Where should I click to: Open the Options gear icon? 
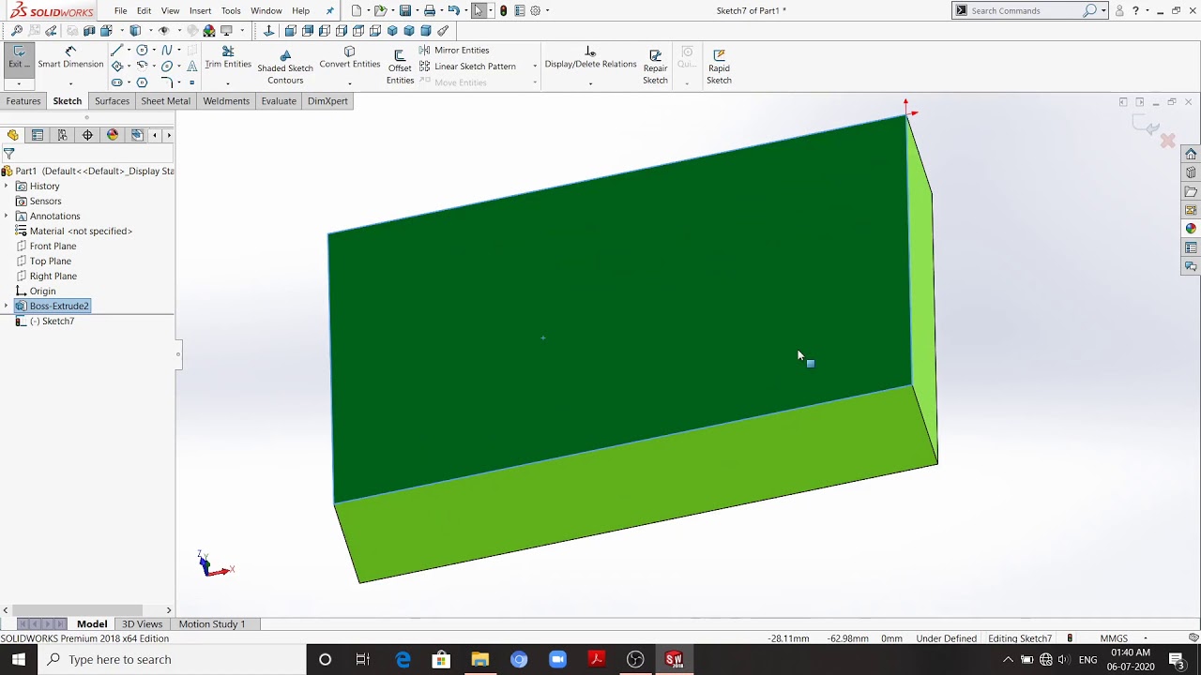tap(535, 10)
